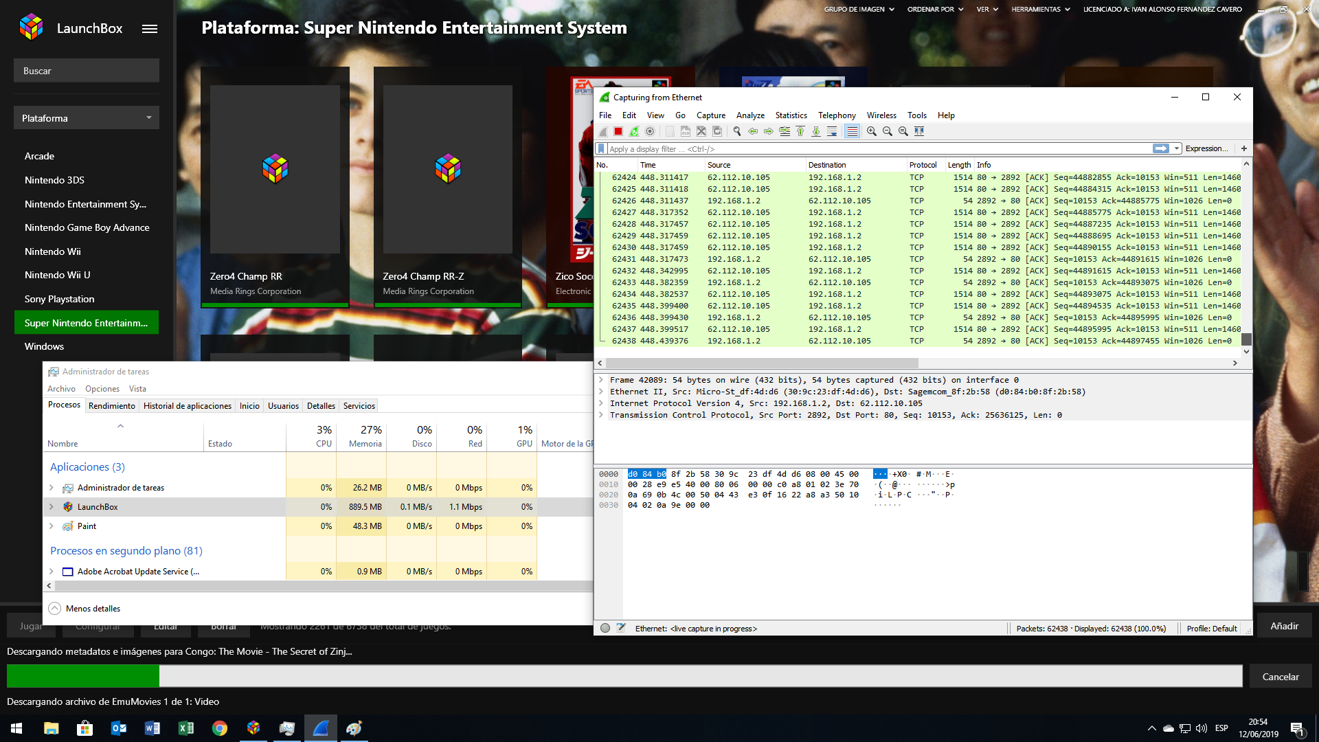Click the LaunchBox download progress bar
The height and width of the screenshot is (742, 1319).
point(624,676)
